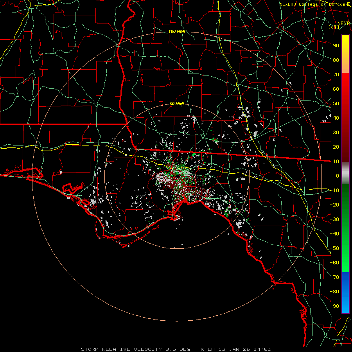
Task: Click the "-80" scale label
Action: pos(334,292)
